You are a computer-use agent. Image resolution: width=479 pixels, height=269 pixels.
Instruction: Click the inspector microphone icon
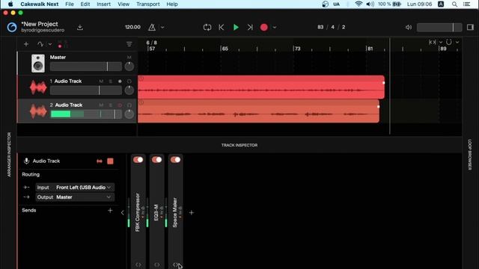click(x=27, y=161)
